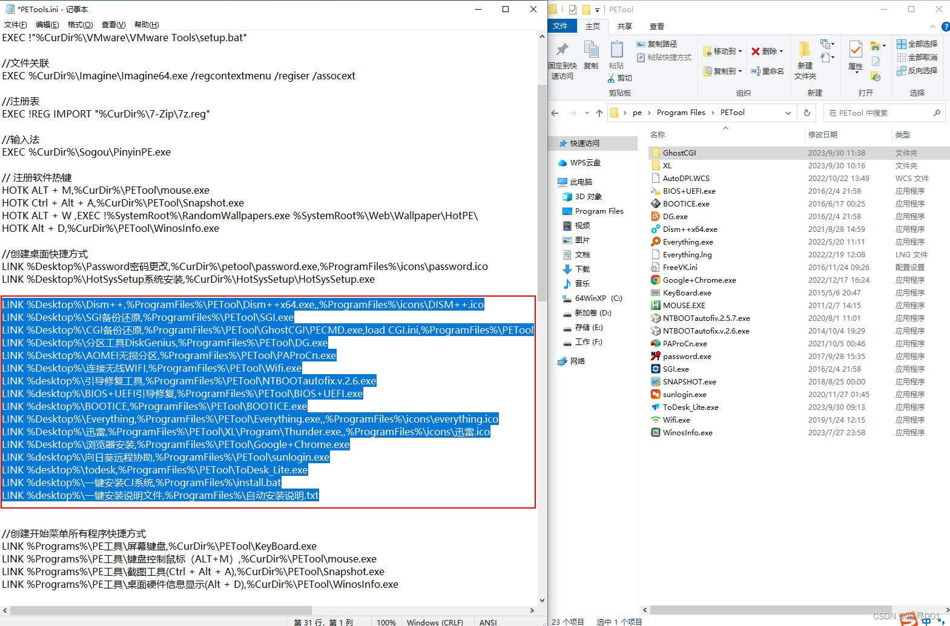Open 音乐 music folder in sidebar

click(576, 284)
